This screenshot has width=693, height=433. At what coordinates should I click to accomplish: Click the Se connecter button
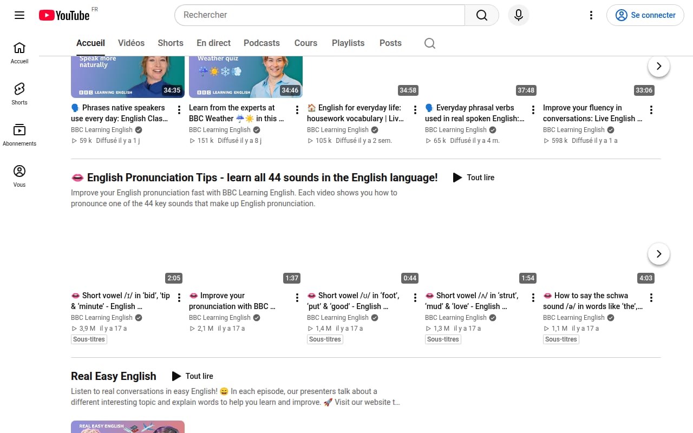(x=645, y=15)
